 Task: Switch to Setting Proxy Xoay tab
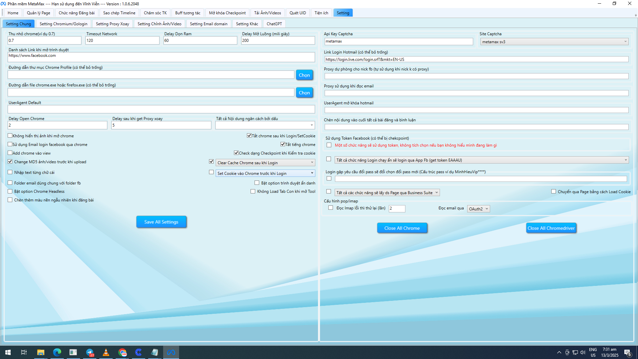[x=112, y=24]
